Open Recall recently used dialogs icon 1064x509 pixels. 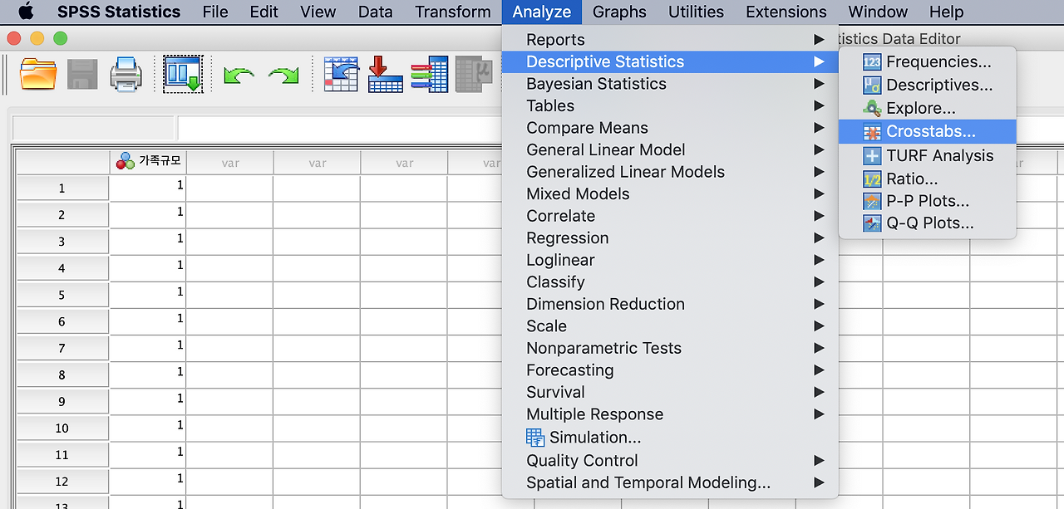pos(183,74)
